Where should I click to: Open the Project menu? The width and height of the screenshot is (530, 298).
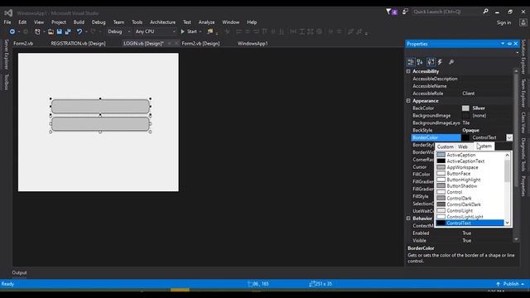[59, 22]
